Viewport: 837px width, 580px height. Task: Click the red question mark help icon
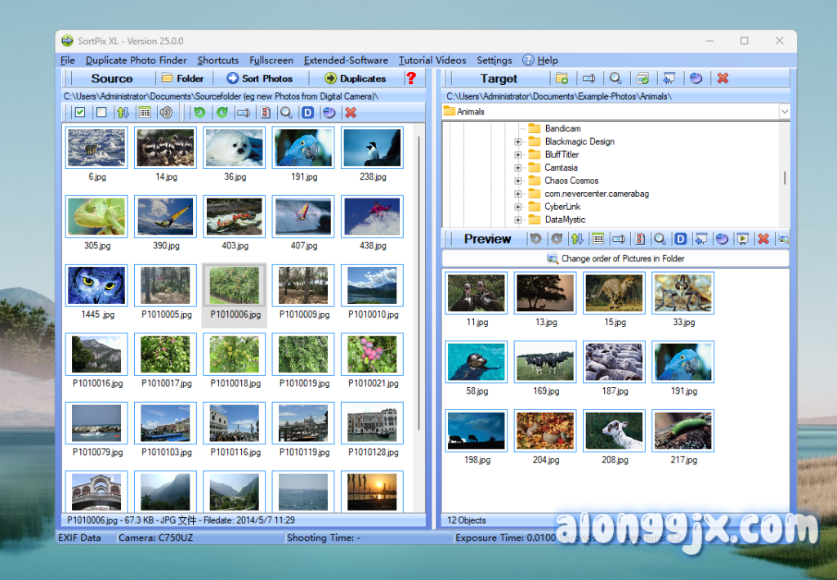pos(410,78)
